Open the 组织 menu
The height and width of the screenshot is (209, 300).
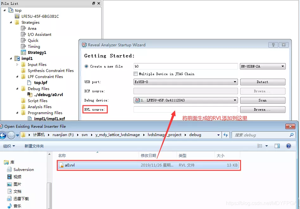tap(9, 146)
